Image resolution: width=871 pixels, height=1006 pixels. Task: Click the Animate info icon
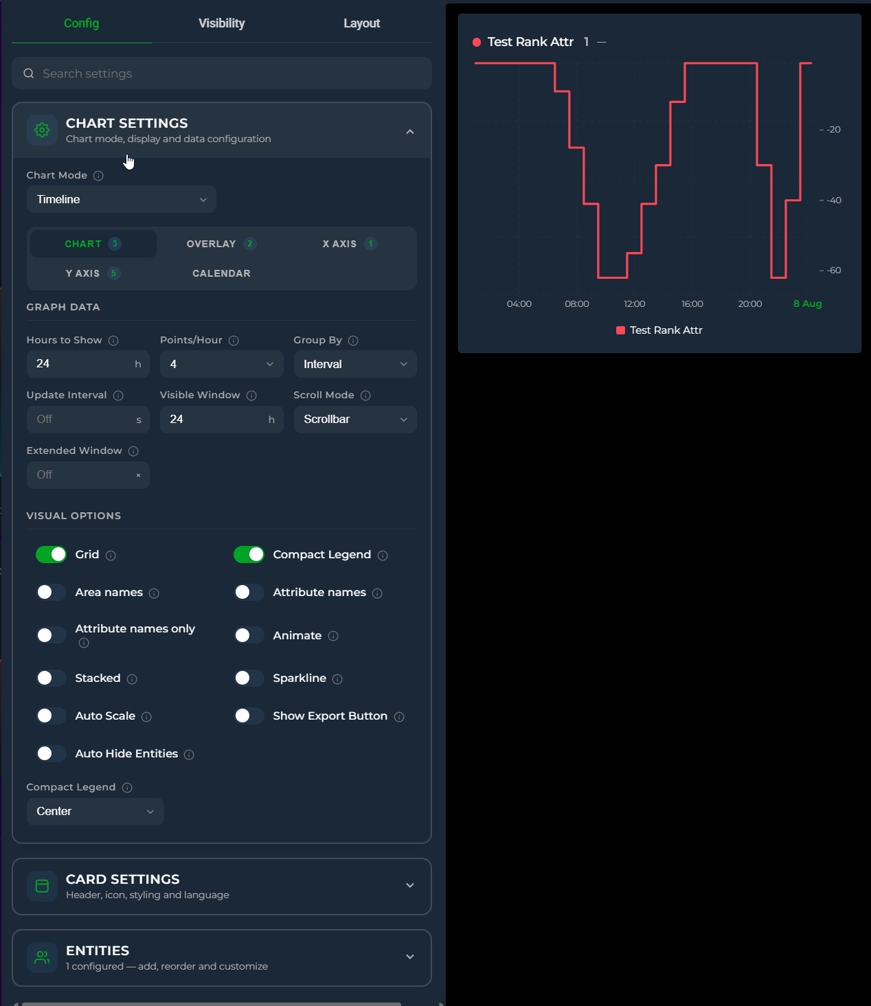pos(333,636)
